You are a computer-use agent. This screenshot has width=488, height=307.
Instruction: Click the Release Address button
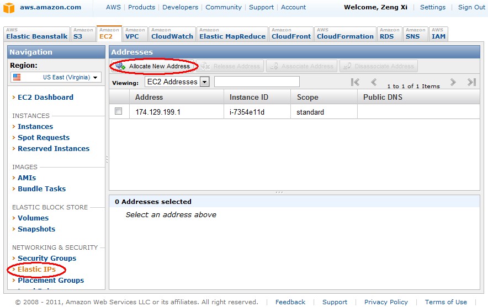[230, 66]
